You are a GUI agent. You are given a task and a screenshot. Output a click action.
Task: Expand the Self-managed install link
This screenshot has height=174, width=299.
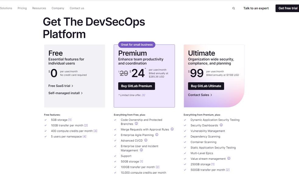pyautogui.click(x=65, y=93)
